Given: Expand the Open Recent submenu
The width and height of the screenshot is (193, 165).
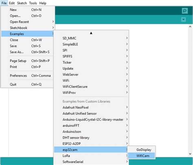Looking at the screenshot, I should [x=27, y=22].
